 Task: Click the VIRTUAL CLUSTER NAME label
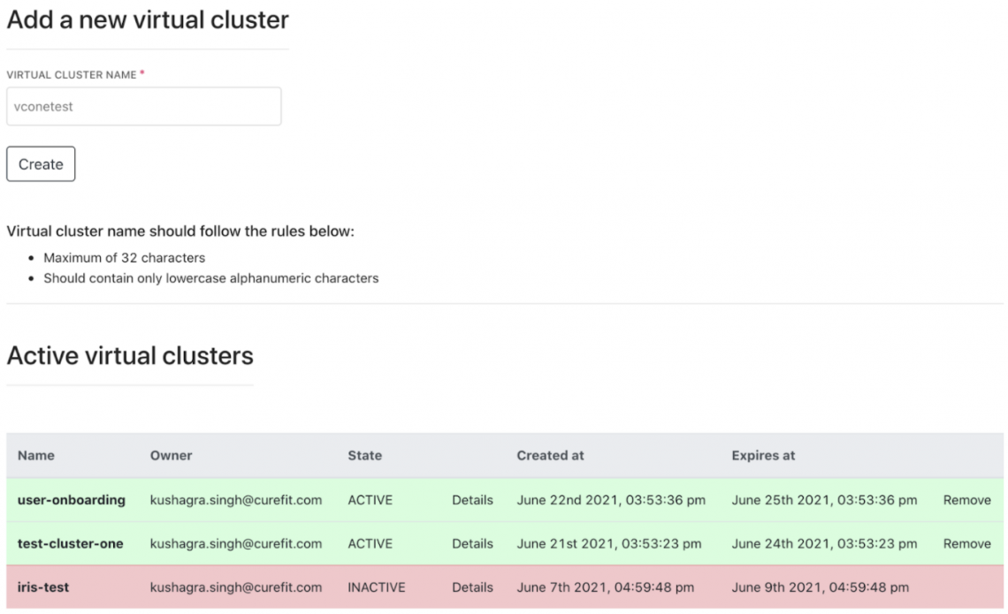tap(72, 75)
